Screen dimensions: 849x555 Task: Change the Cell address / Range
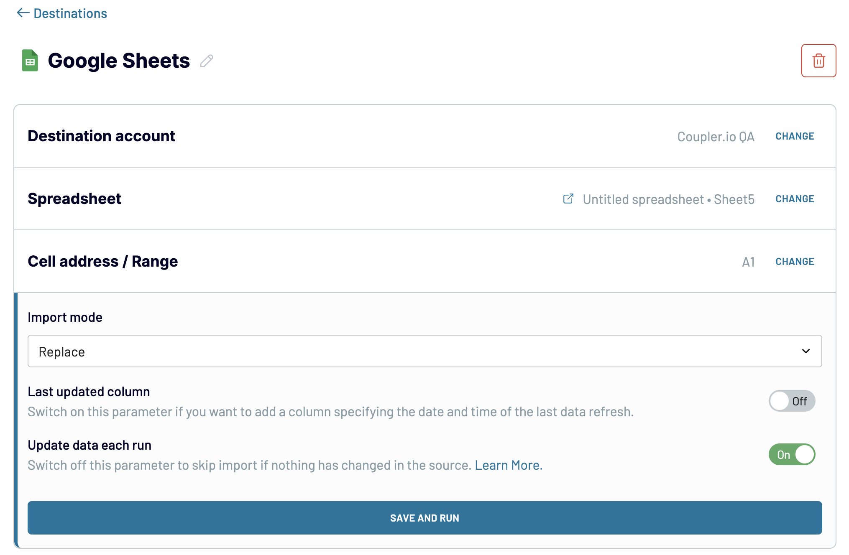(x=795, y=262)
